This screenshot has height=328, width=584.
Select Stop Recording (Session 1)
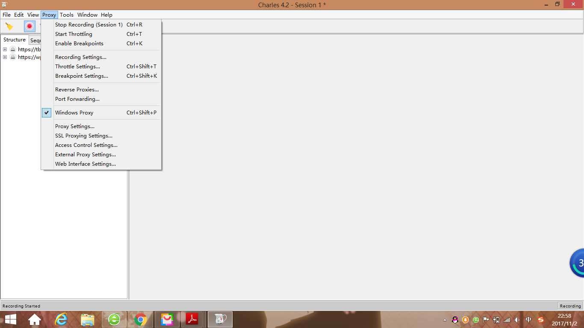click(x=101, y=25)
